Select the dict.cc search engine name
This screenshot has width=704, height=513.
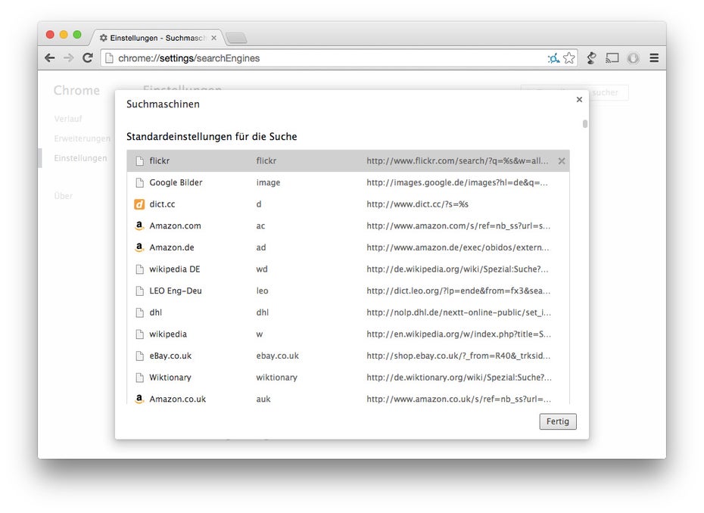162,204
